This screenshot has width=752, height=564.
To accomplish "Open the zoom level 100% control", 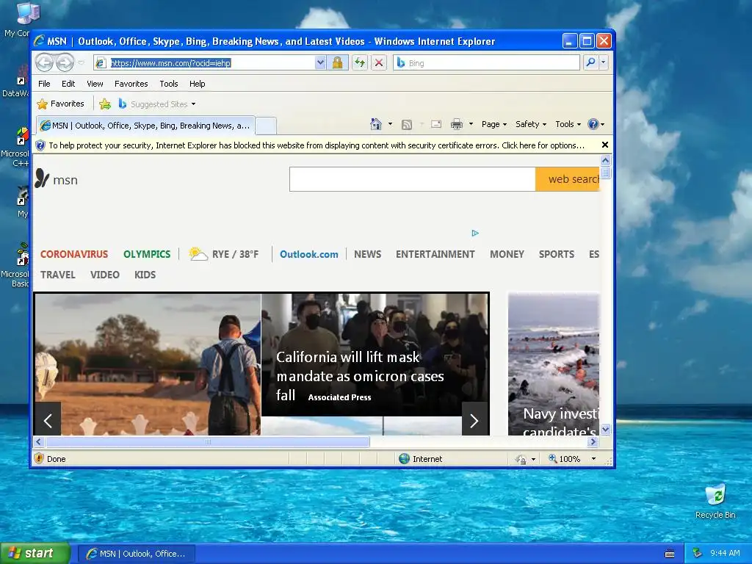I will [x=565, y=459].
